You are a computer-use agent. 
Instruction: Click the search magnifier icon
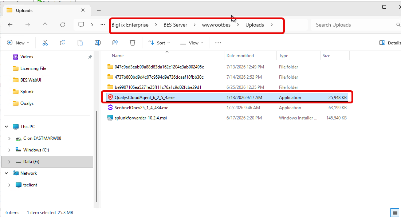[398, 25]
